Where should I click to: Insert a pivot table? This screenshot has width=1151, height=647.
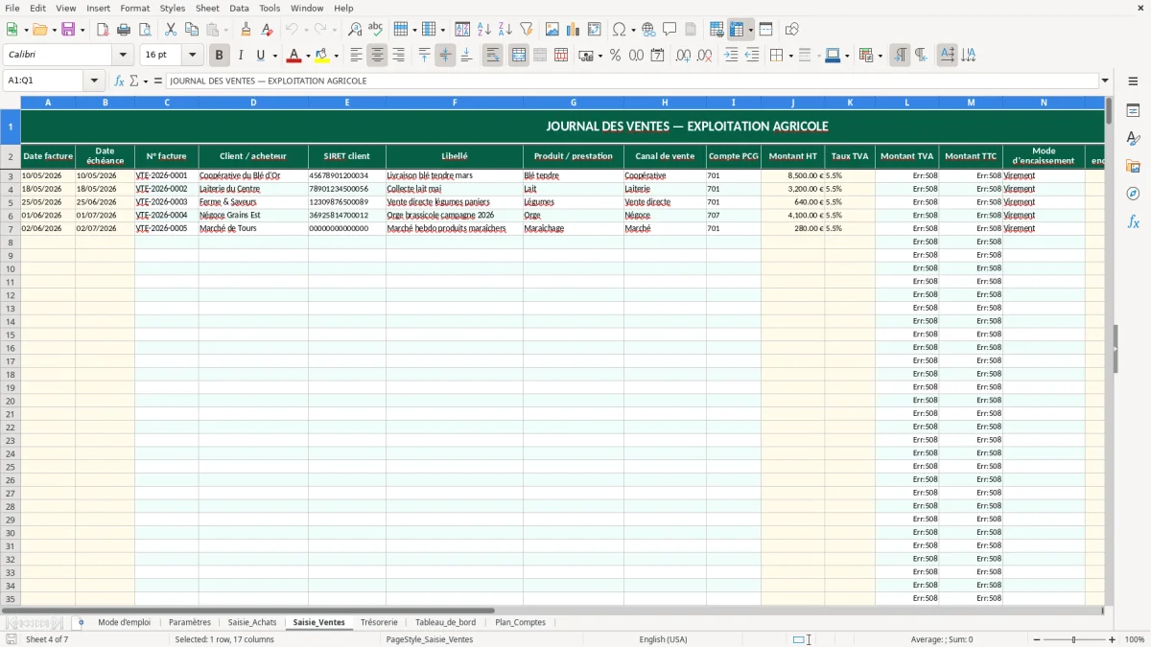coord(595,30)
